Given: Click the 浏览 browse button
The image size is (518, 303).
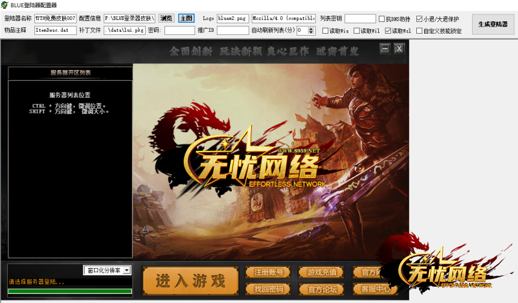Looking at the screenshot, I should (166, 18).
